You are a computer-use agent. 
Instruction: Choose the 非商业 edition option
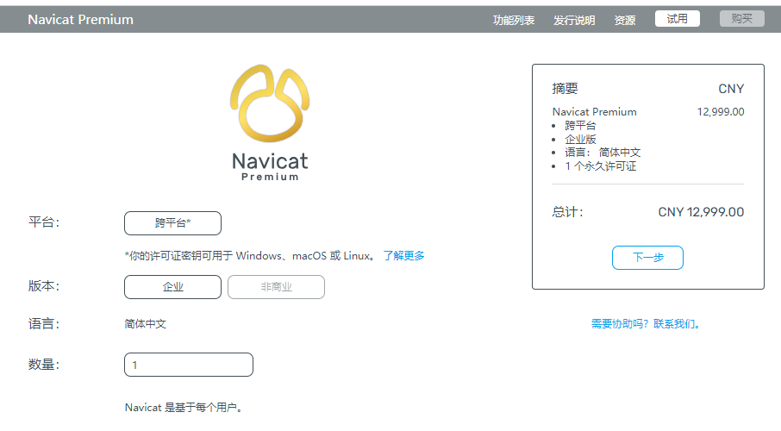coord(277,287)
